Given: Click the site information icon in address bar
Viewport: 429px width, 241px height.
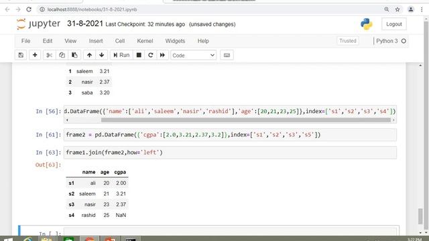Looking at the screenshot, I should (42, 9).
